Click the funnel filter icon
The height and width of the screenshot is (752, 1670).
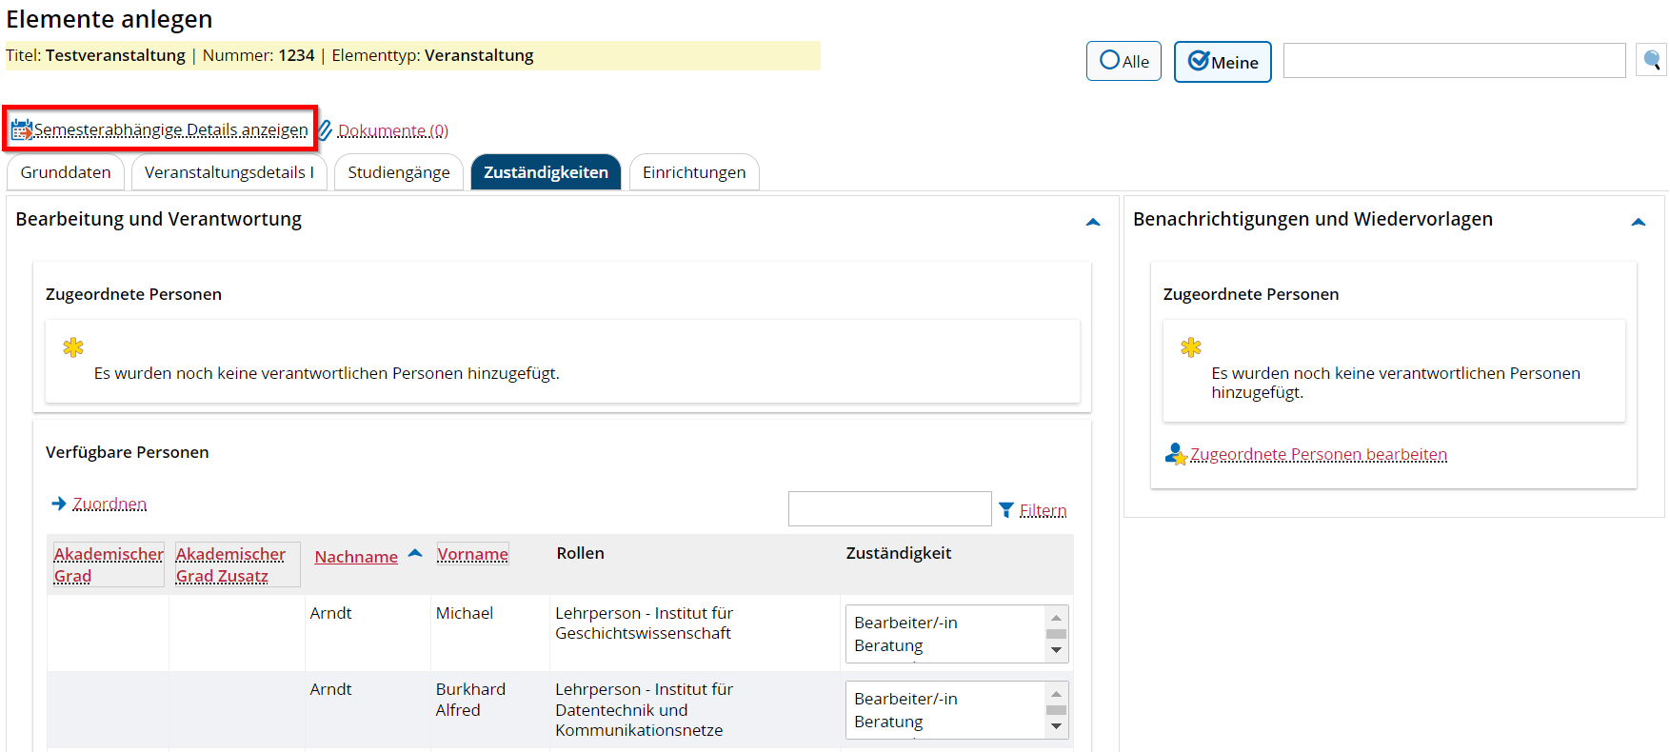tap(1006, 510)
